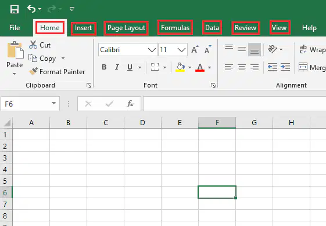Activate the Format Painter brush

coord(57,71)
